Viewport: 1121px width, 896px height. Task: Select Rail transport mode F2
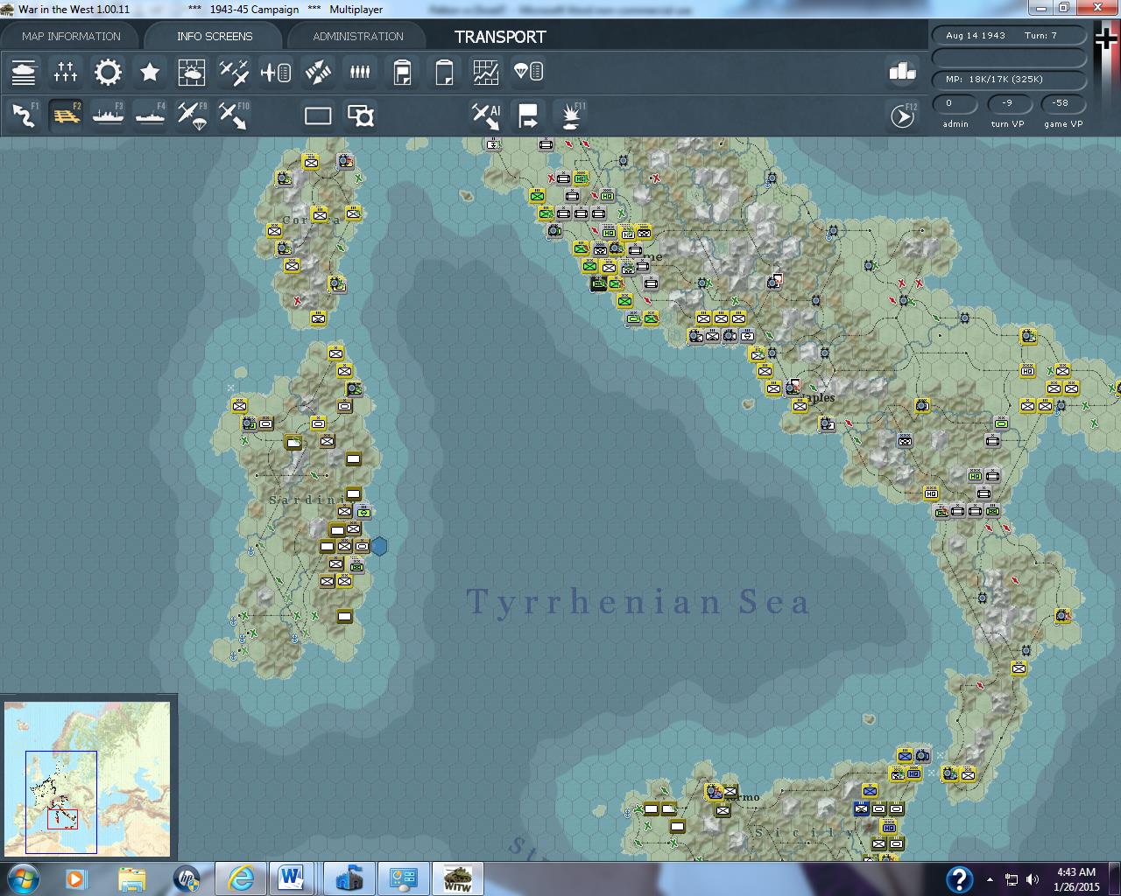tap(66, 115)
